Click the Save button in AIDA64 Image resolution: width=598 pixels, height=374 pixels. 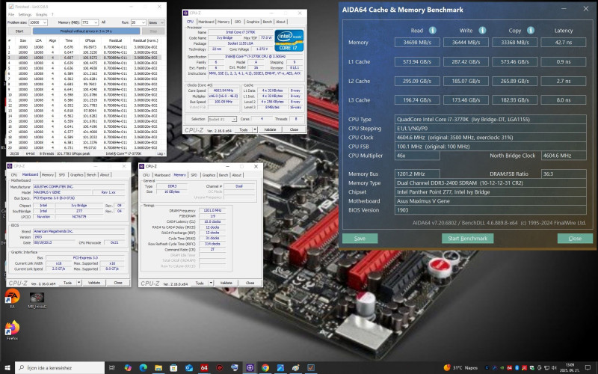click(360, 239)
